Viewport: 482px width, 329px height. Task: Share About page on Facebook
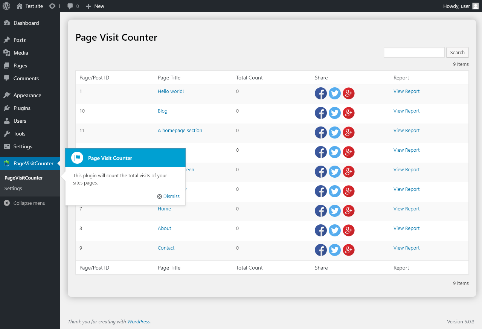321,230
